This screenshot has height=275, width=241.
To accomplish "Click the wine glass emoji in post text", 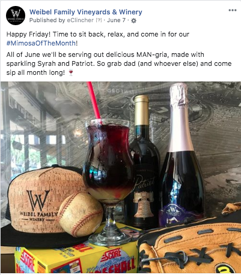I will click(71, 72).
